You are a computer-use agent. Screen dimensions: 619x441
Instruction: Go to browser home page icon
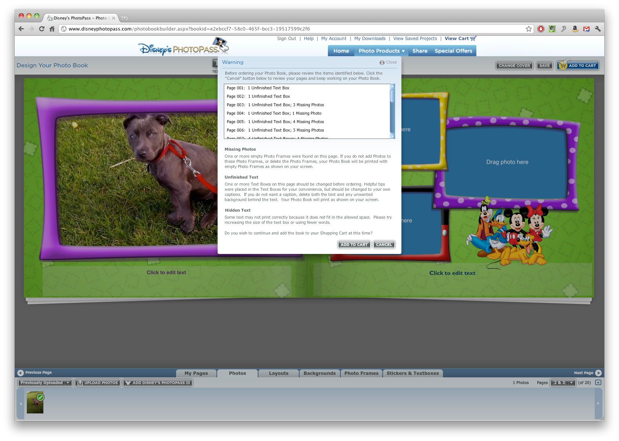52,29
